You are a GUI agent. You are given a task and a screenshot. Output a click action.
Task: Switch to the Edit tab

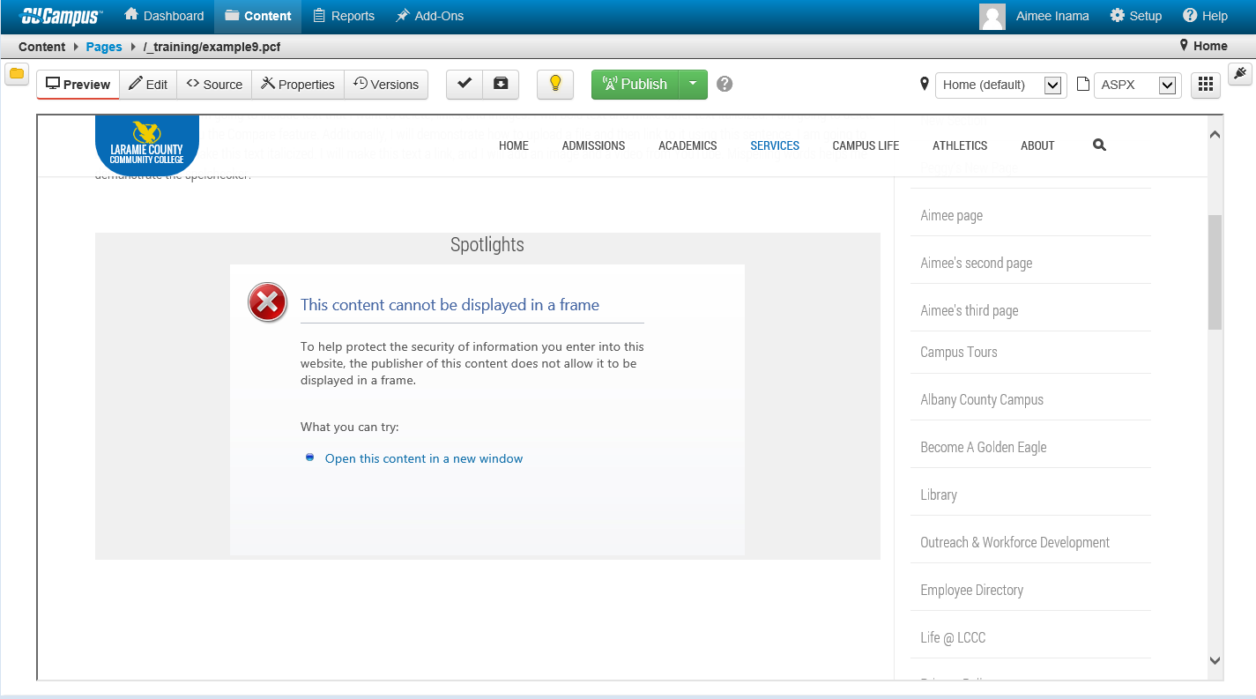[148, 85]
